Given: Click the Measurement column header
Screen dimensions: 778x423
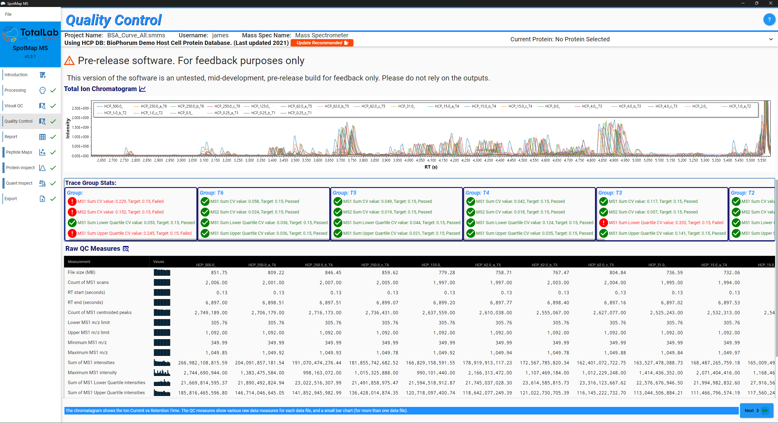Looking at the screenshot, I should [x=79, y=262].
